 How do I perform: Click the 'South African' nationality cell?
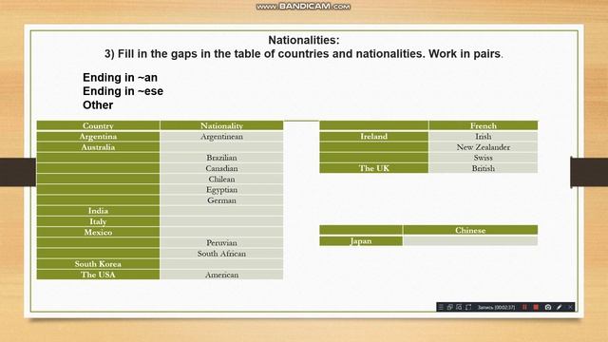(x=221, y=254)
